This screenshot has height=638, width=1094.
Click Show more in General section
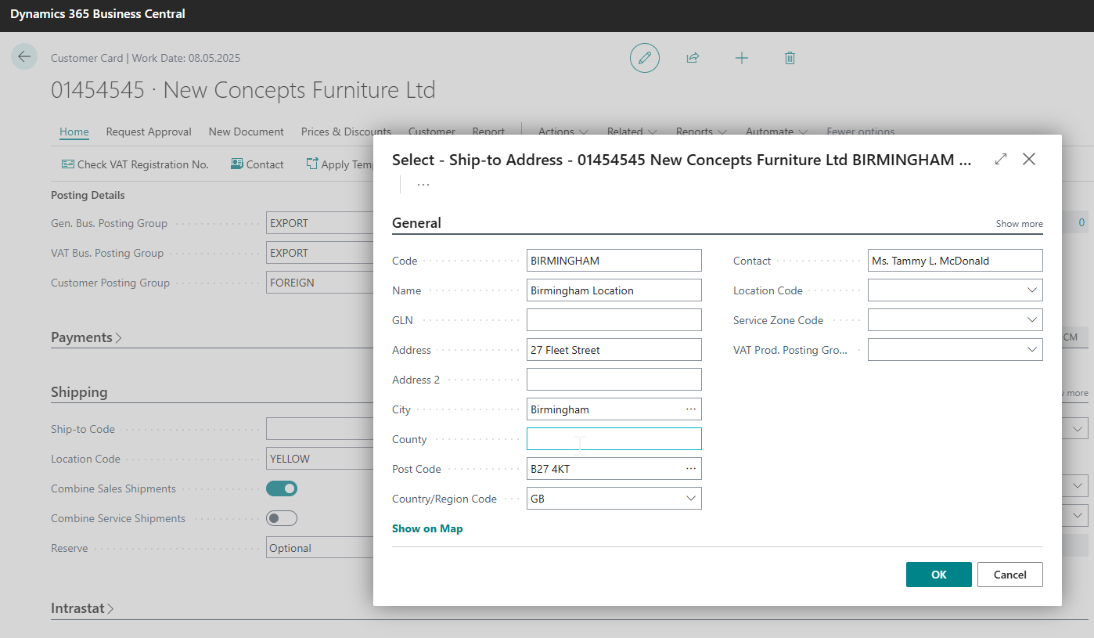tap(1019, 224)
